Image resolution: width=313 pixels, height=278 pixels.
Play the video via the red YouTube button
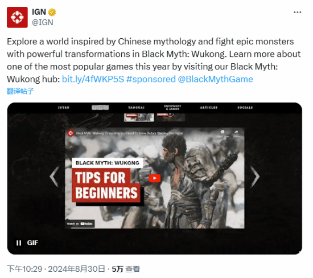coord(155,178)
